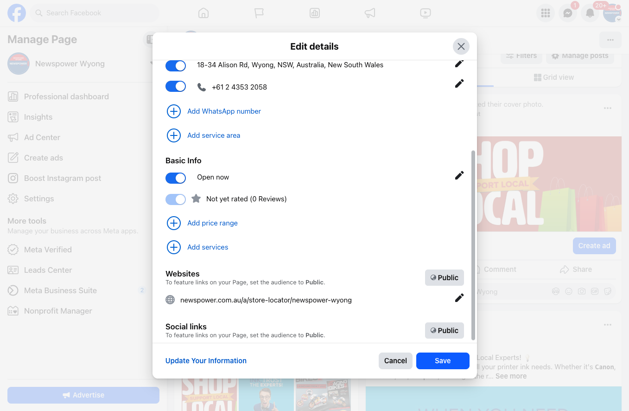Edit the Alison Rd address with pencil icon
Image resolution: width=629 pixels, height=411 pixels.
[x=459, y=64]
